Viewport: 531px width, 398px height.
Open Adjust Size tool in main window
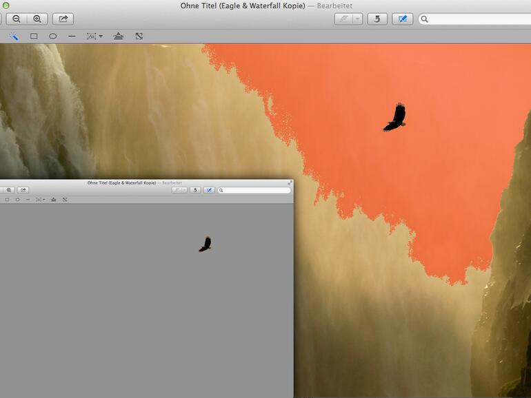coord(139,36)
